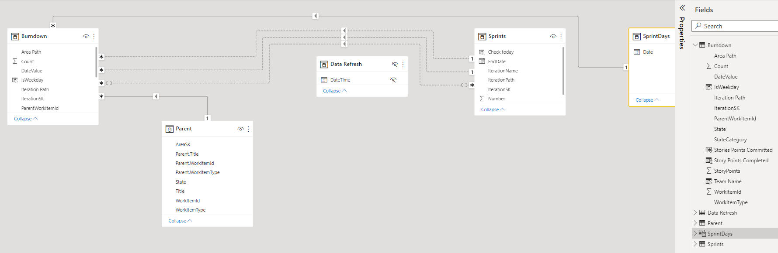The width and height of the screenshot is (778, 253).
Task: Select IterationPath in Sprints card
Action: point(501,80)
